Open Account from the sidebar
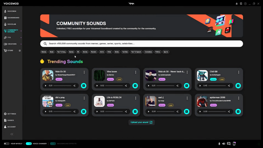The height and width of the screenshot is (148, 263). tap(10, 127)
